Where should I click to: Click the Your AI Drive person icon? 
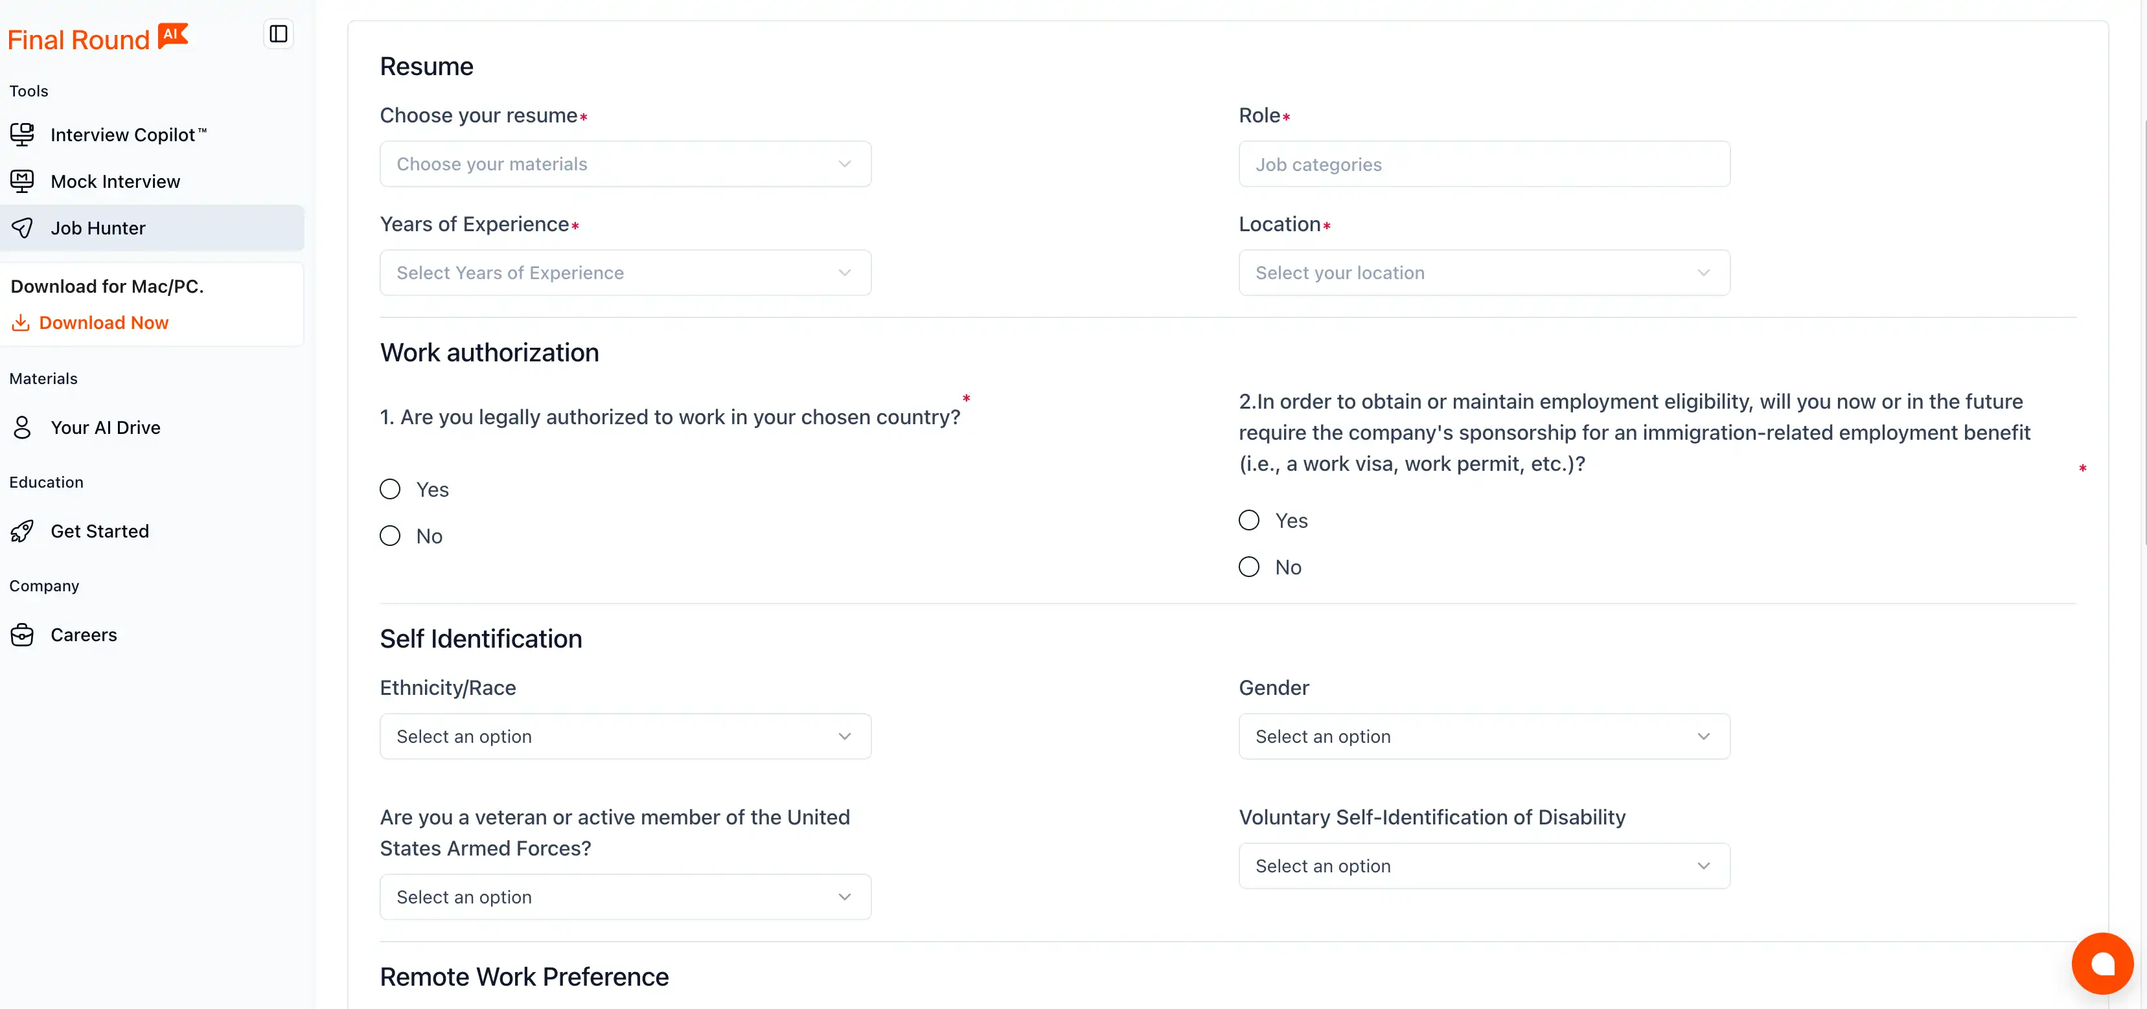pos(23,427)
